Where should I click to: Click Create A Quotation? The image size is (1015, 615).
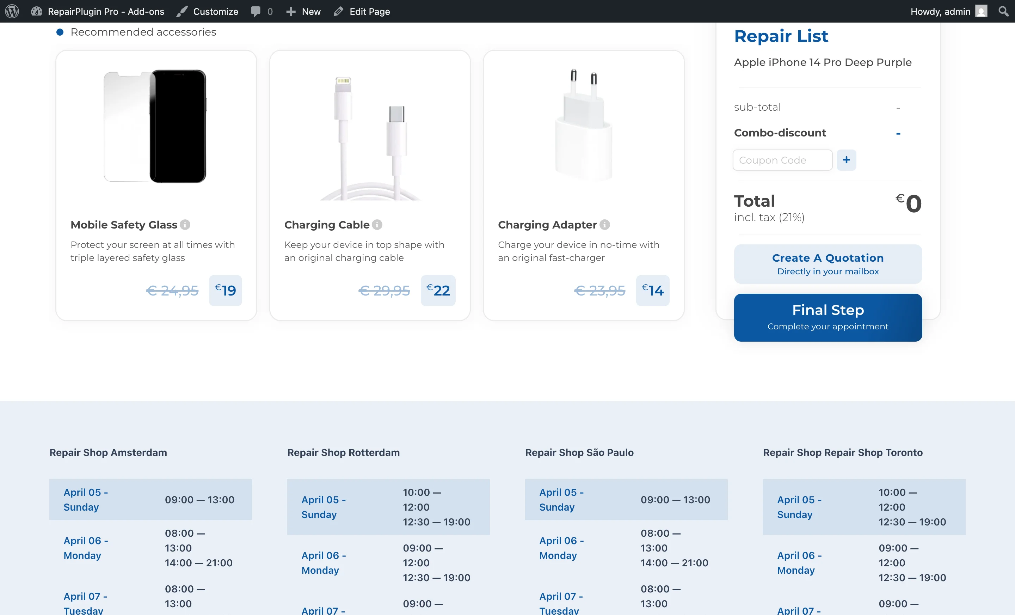[x=828, y=264]
